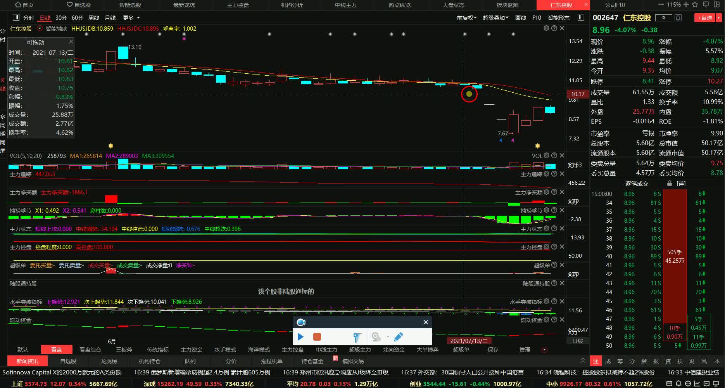Start recording with the blue play button

pos(300,337)
